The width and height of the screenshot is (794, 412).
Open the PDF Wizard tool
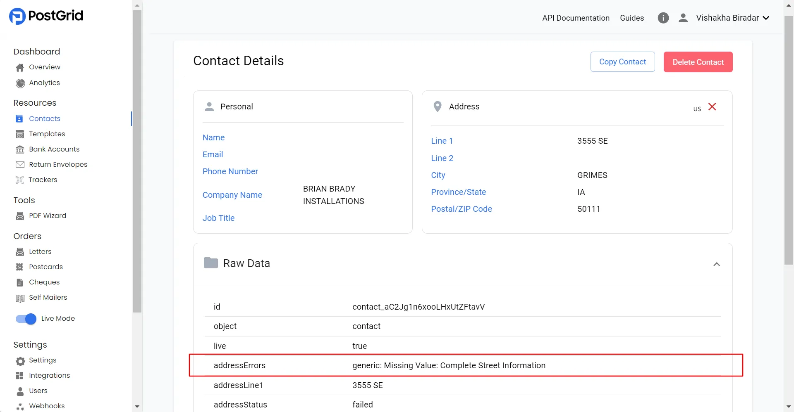tap(19, 215)
